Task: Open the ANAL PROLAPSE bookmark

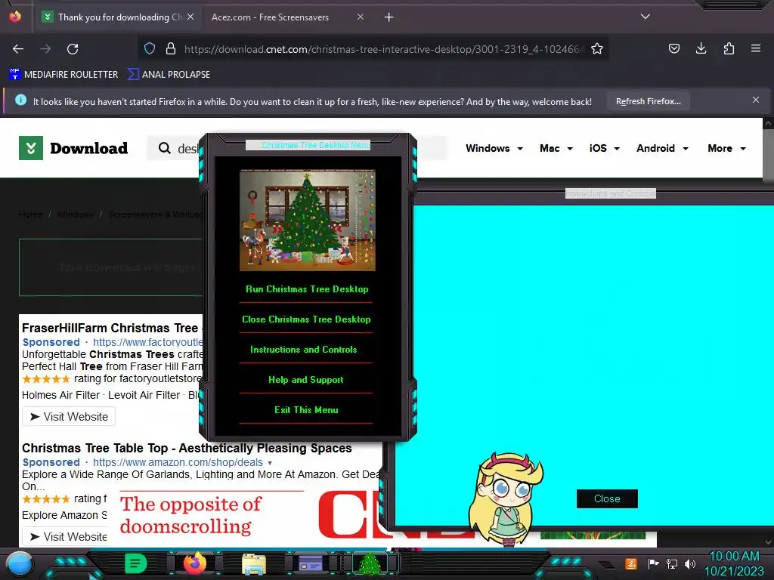Action: [169, 75]
